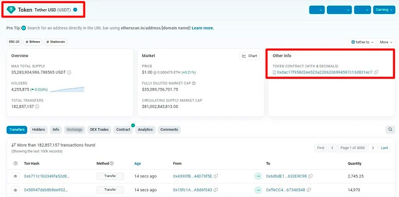399x197 pixels.
Task: Copy To address 0x6dbdE1...632E9C98
Action: point(310,176)
